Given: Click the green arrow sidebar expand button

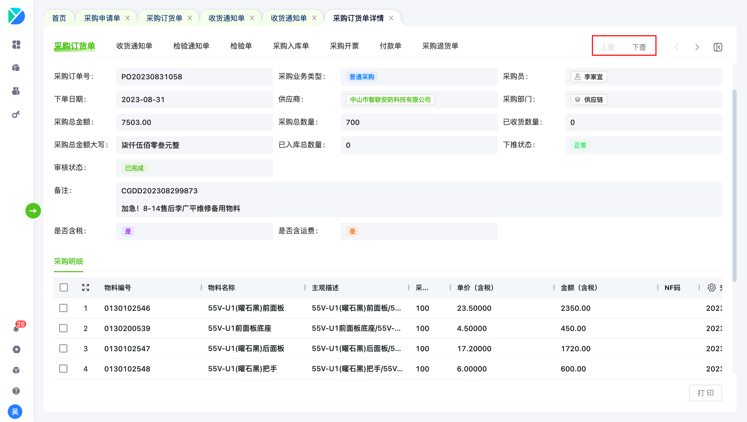Looking at the screenshot, I should click(x=33, y=211).
